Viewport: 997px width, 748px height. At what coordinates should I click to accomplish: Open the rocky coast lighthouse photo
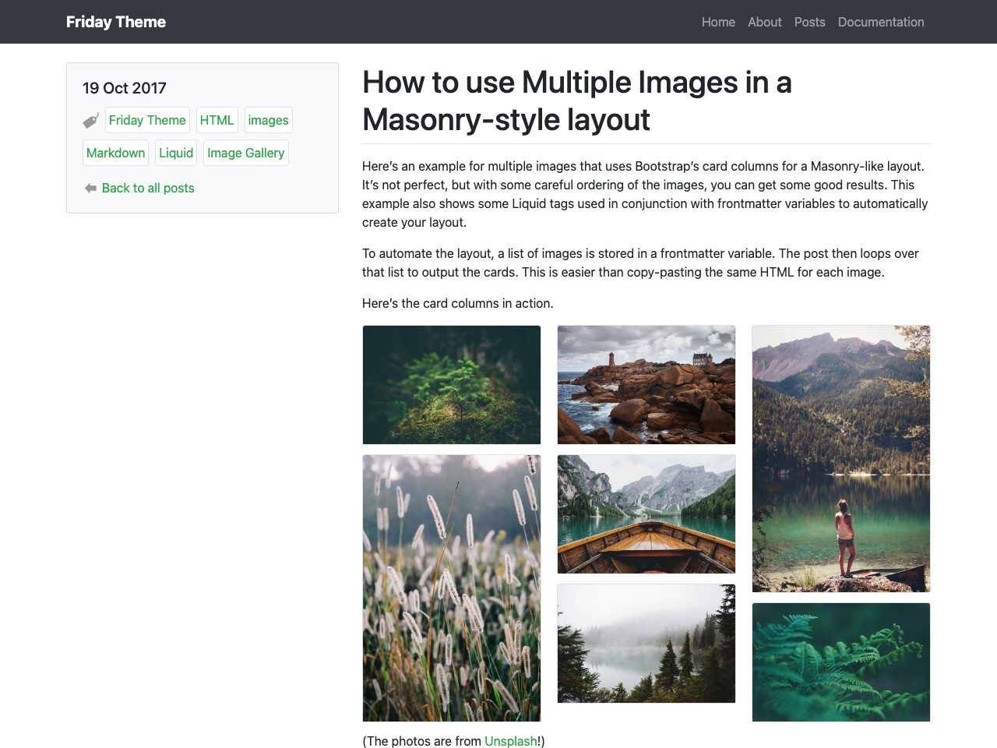[x=646, y=385]
